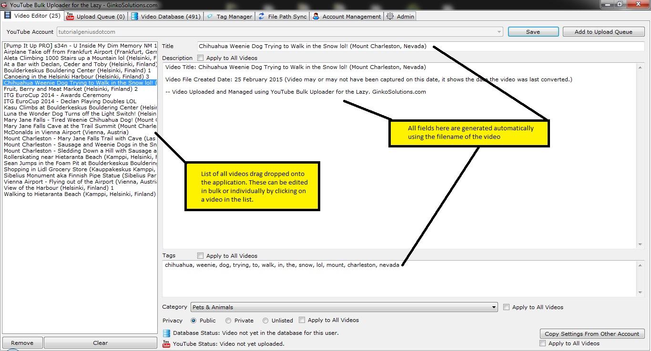Screen dimensions: 651x351
Task: Click the Remove button
Action: (22, 343)
